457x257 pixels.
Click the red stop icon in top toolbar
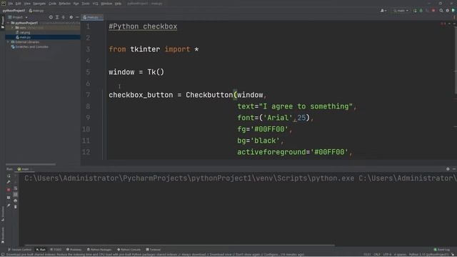[433, 11]
